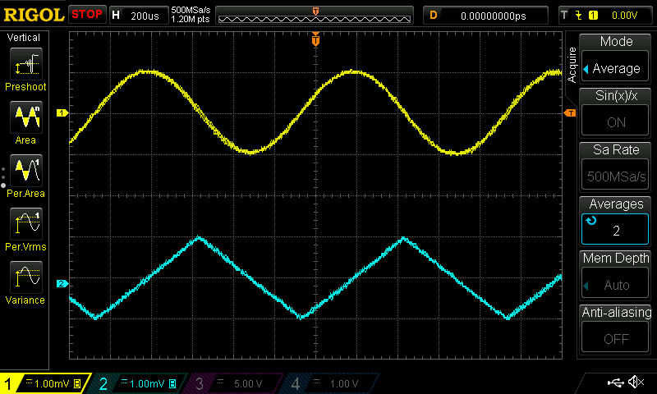
Task: Select channel 1 tab at 1.00mV
Action: (x=45, y=383)
